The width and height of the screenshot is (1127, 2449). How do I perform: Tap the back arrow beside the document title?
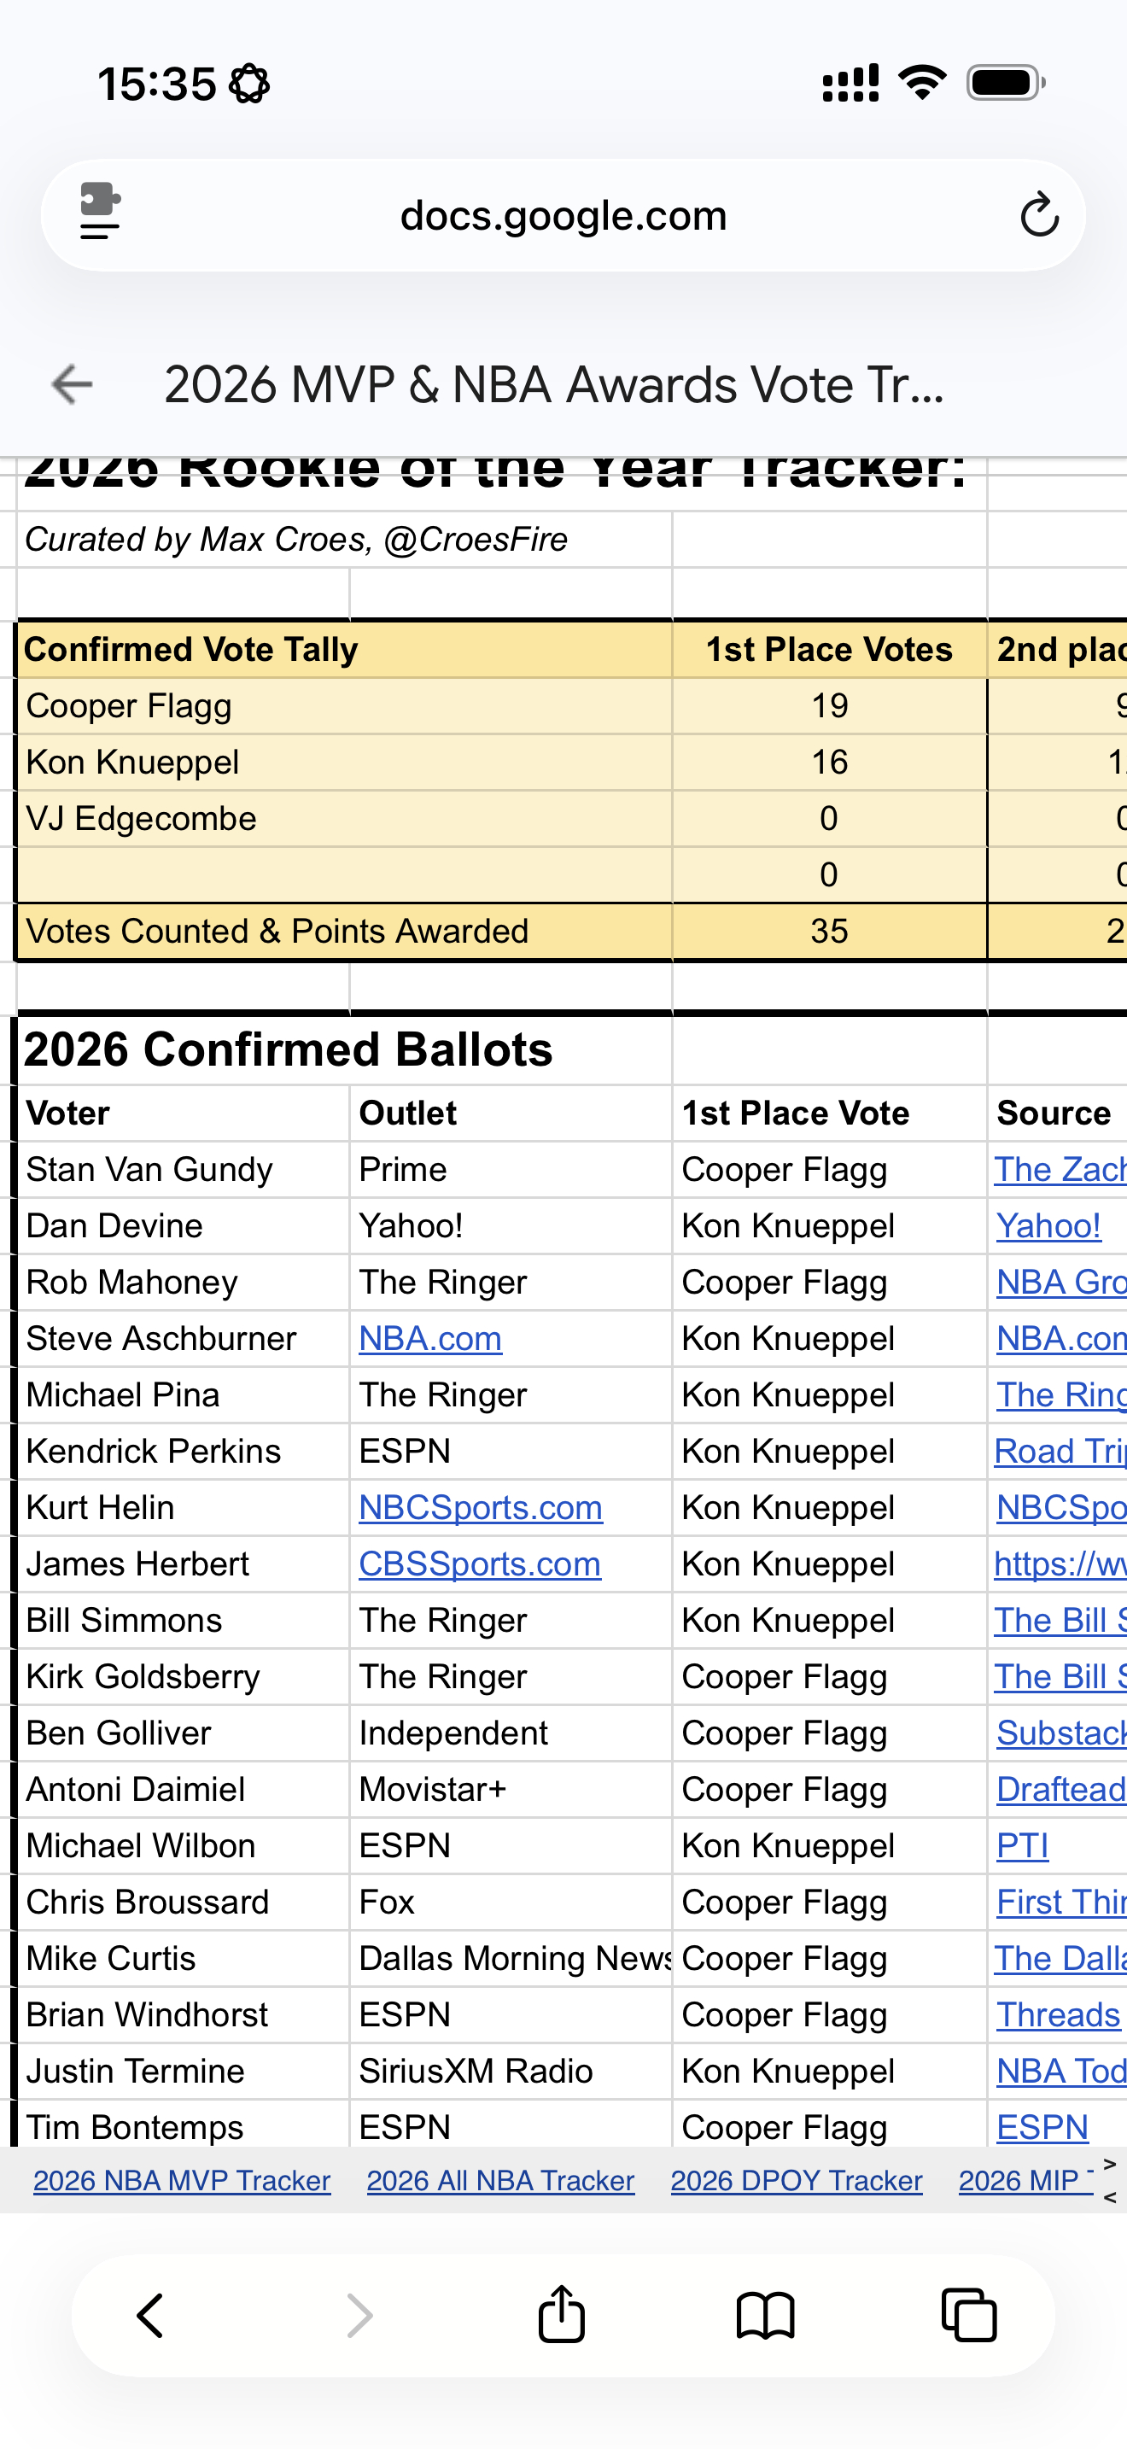pyautogui.click(x=73, y=385)
